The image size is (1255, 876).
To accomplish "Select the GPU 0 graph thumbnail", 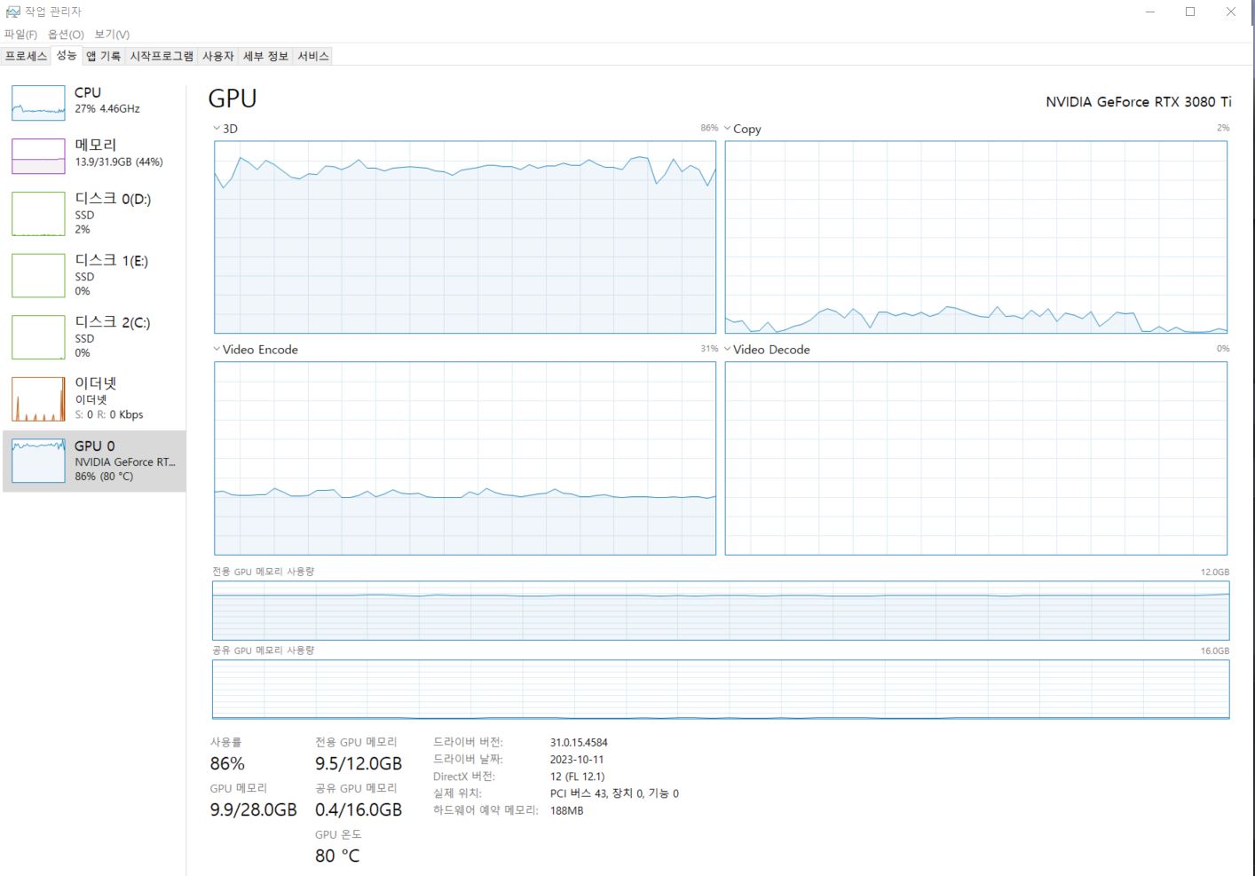I will click(38, 461).
